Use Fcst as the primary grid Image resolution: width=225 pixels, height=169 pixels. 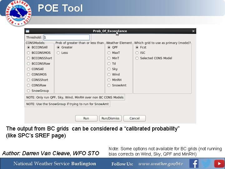coord(141,47)
